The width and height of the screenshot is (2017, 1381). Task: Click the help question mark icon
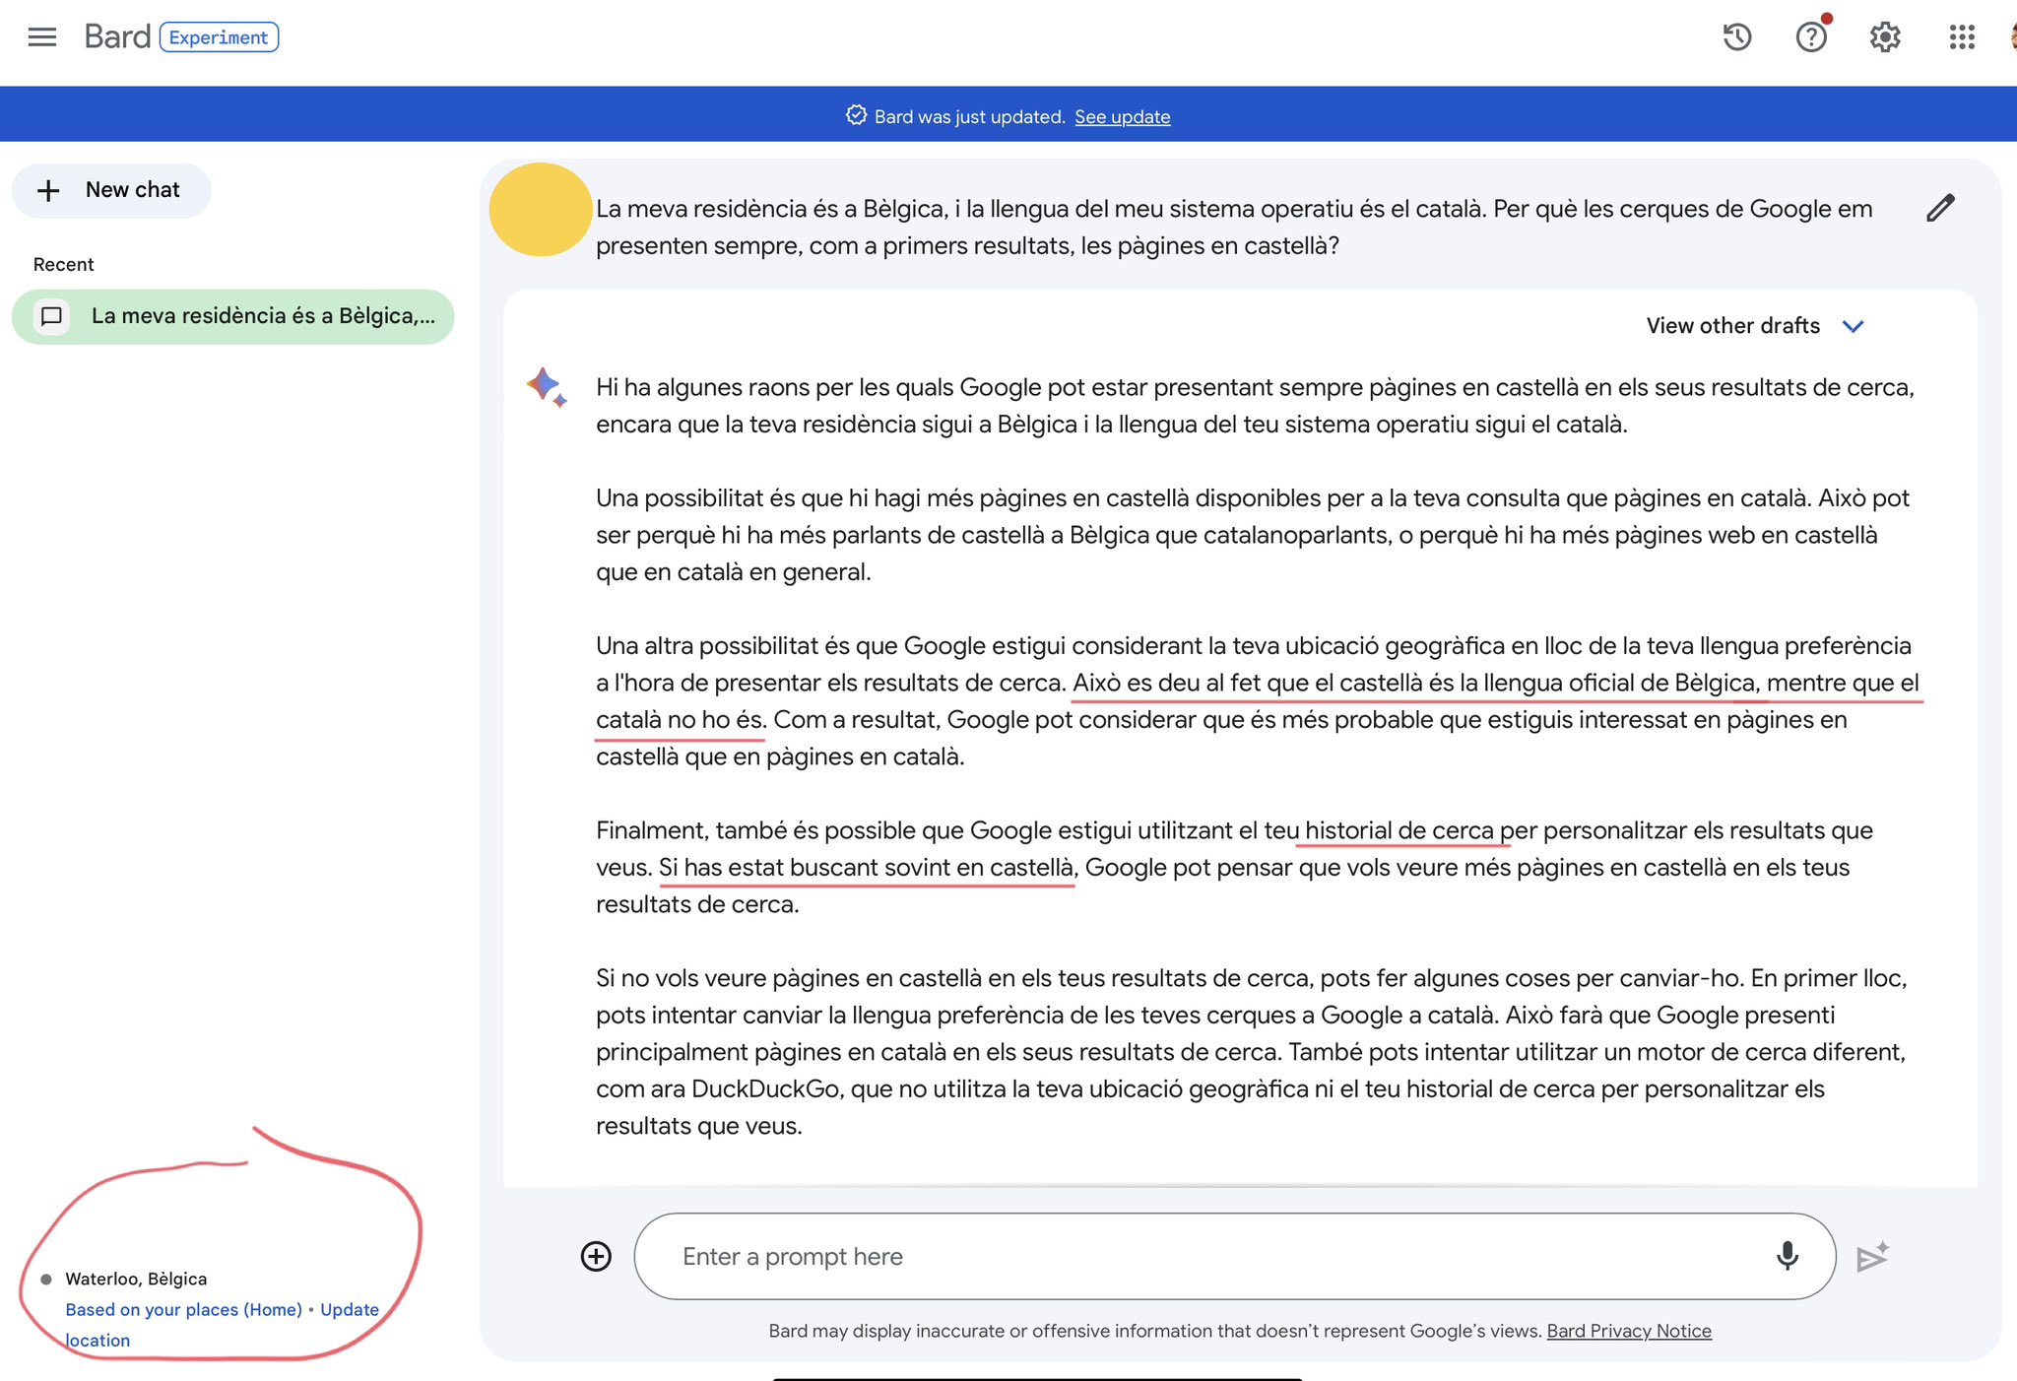pos(1810,37)
